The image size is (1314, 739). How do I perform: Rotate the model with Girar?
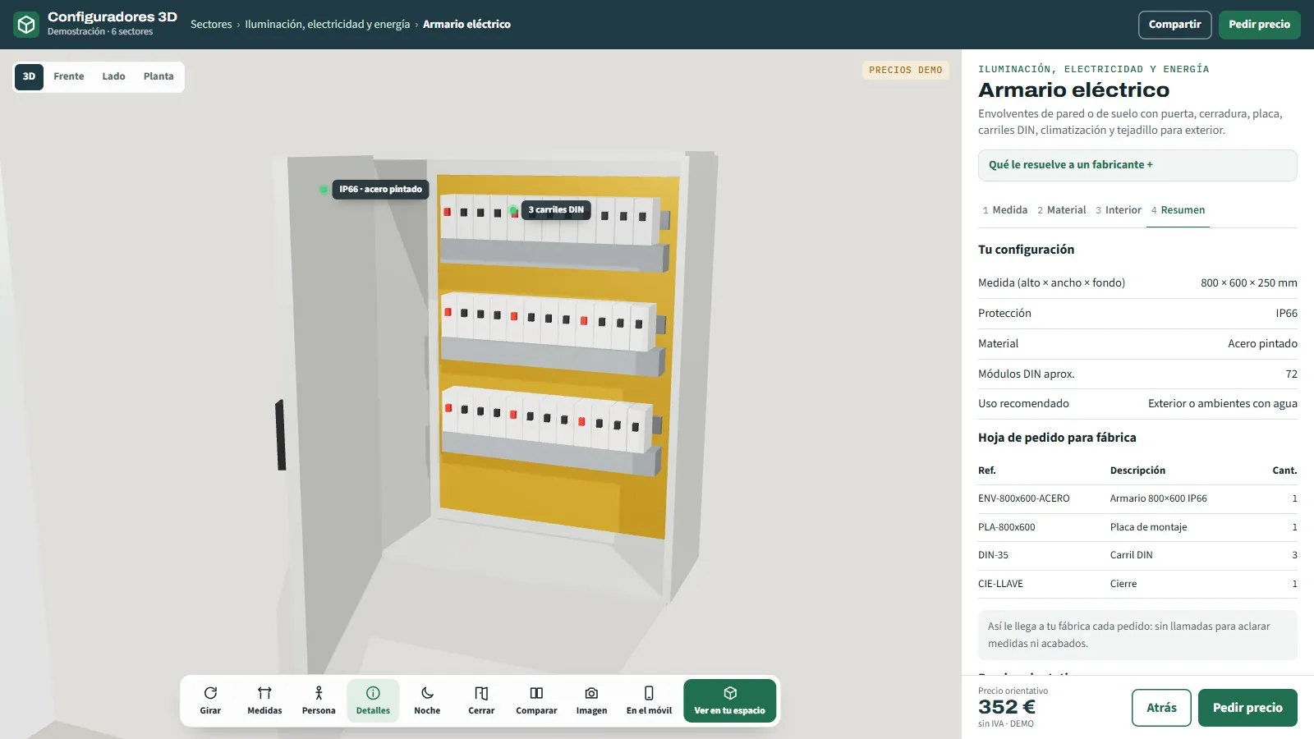(210, 700)
